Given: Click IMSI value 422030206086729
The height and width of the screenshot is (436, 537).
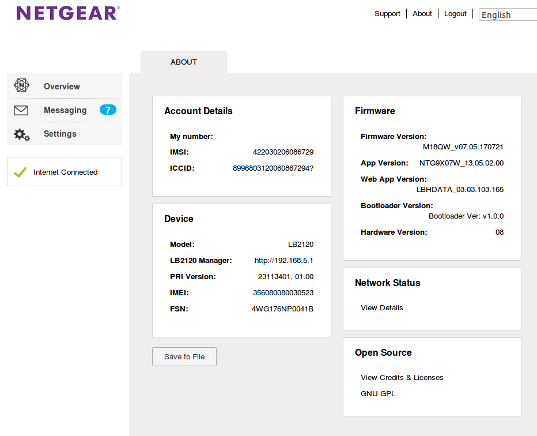Looking at the screenshot, I should pyautogui.click(x=283, y=152).
